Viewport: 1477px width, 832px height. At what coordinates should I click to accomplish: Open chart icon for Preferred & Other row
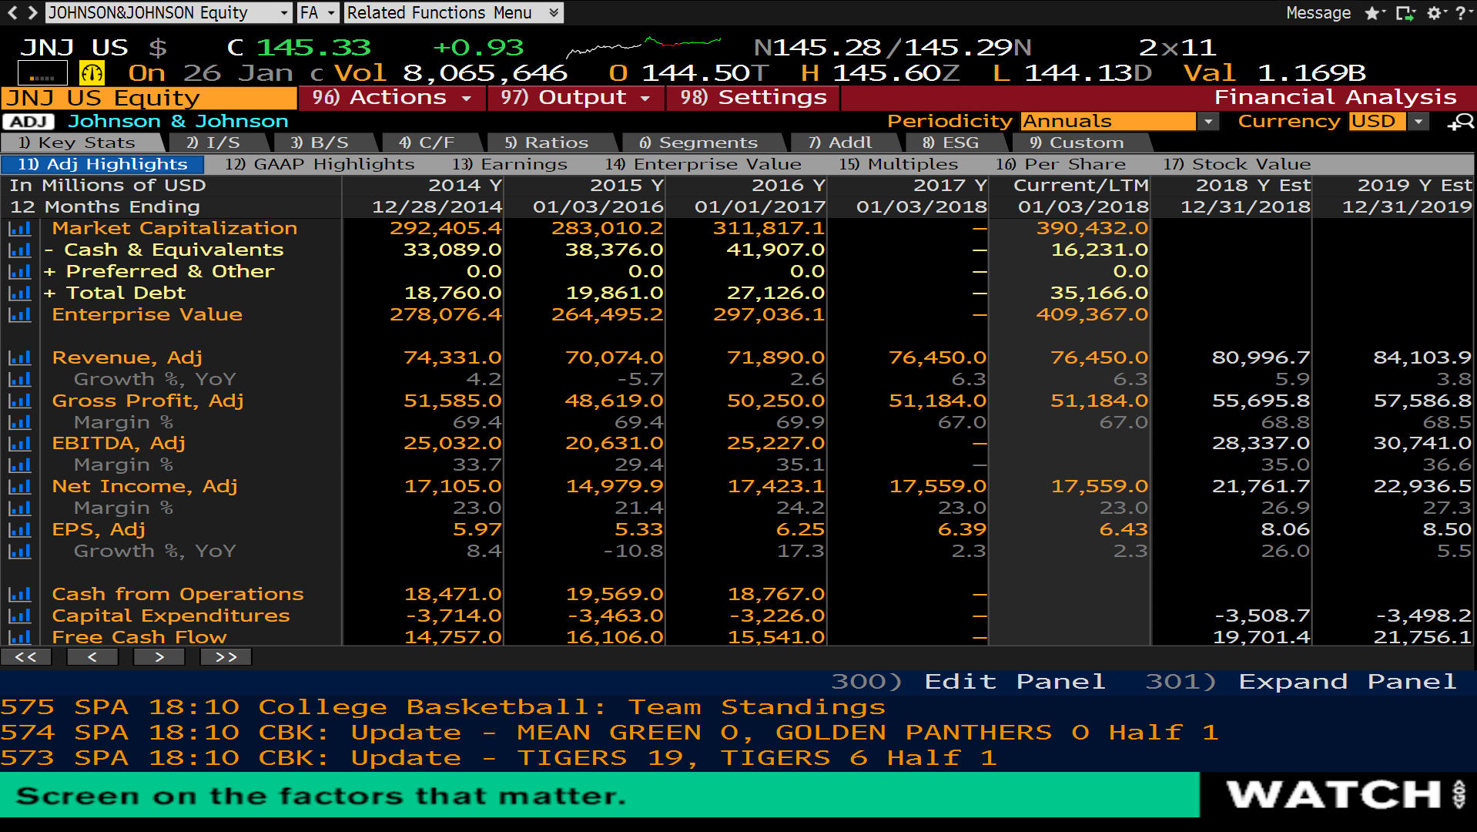tap(20, 272)
